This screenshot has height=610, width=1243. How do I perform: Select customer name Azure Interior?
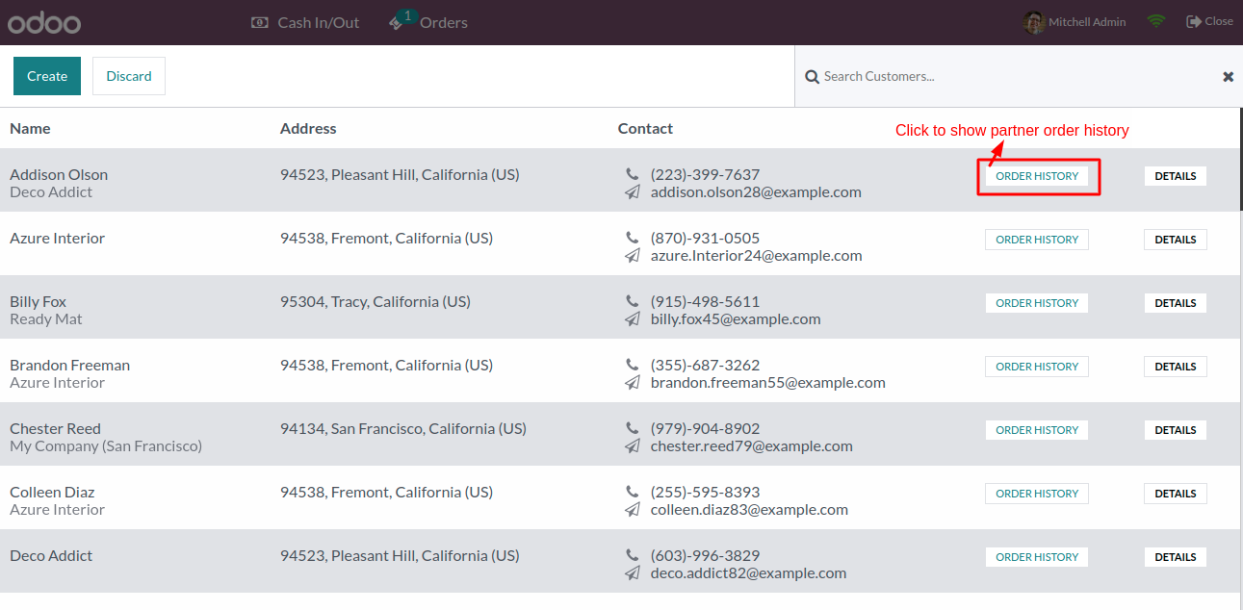click(57, 238)
